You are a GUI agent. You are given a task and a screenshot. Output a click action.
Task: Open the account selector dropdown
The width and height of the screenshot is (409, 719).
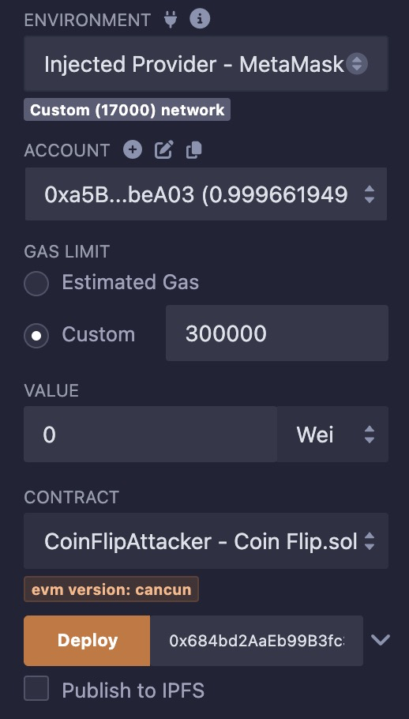click(206, 194)
